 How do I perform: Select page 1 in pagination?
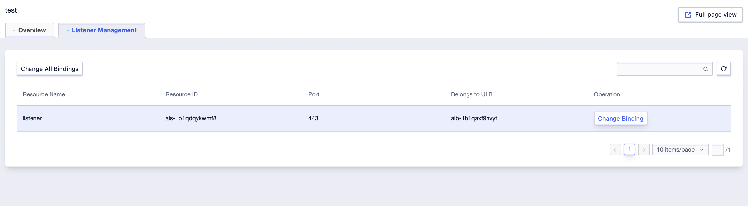tap(629, 149)
